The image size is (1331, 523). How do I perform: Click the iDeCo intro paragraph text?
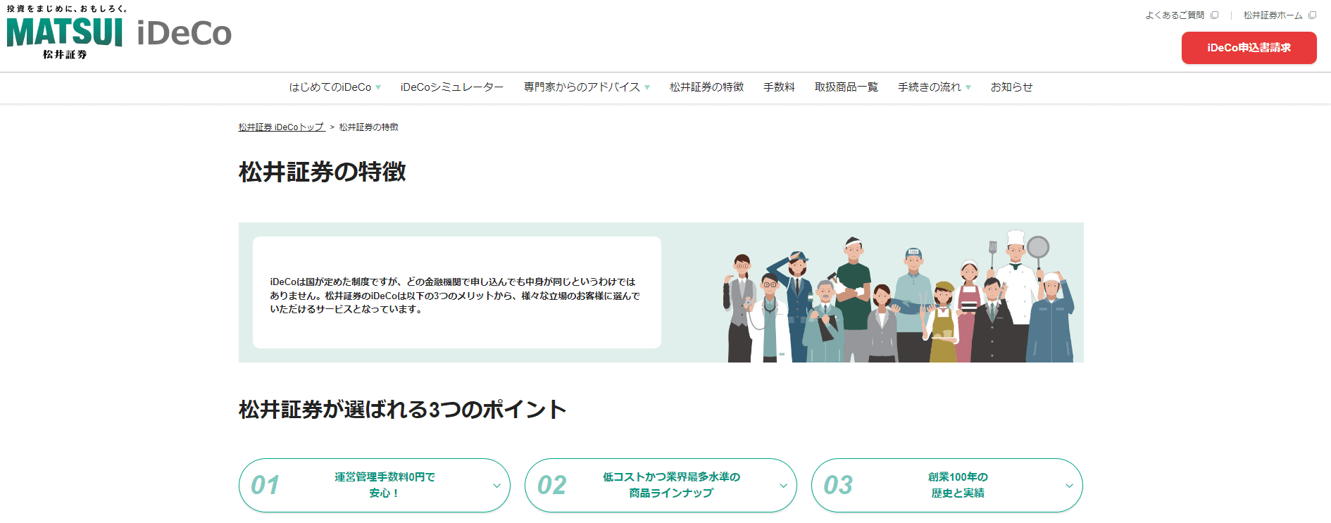[x=455, y=296]
